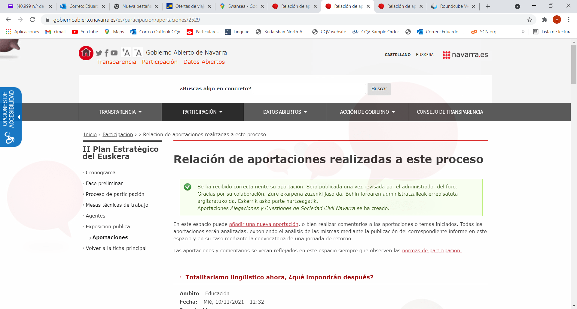Select CONSEJO DE TRANSPARENCIA in the menu
This screenshot has width=577, height=309.
(x=450, y=112)
